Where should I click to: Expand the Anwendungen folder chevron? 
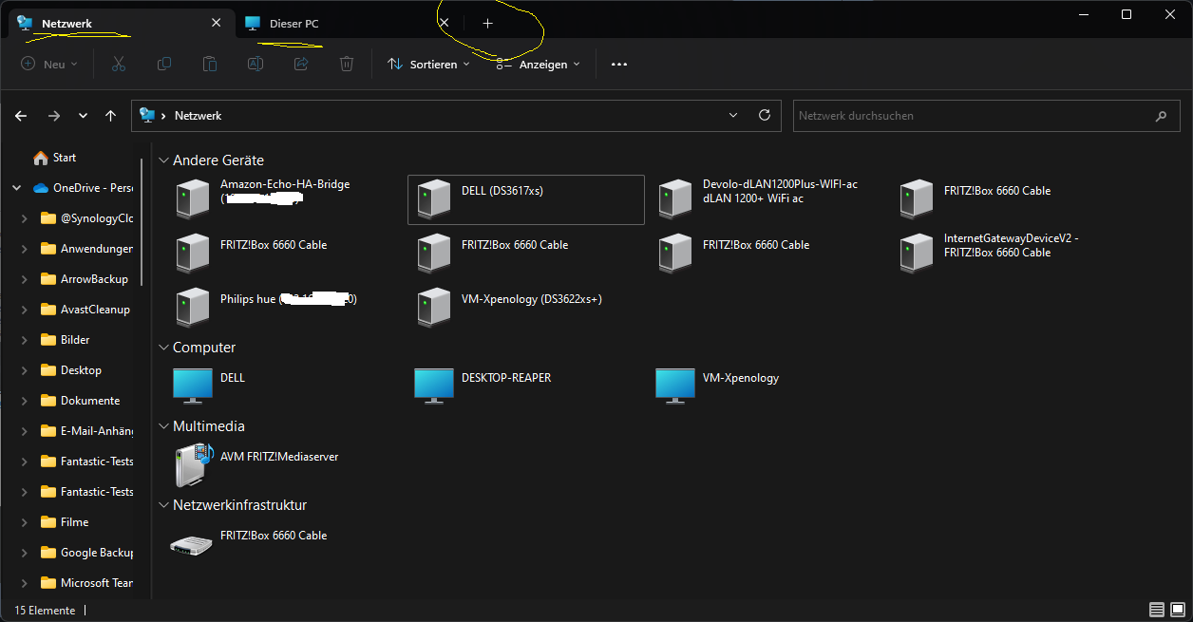(x=25, y=249)
